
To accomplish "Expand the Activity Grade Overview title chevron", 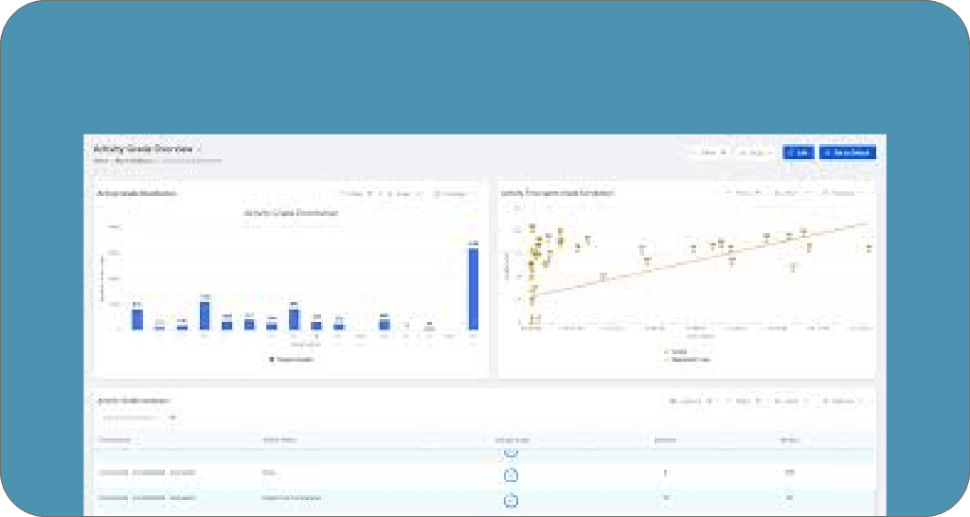I will click(200, 150).
